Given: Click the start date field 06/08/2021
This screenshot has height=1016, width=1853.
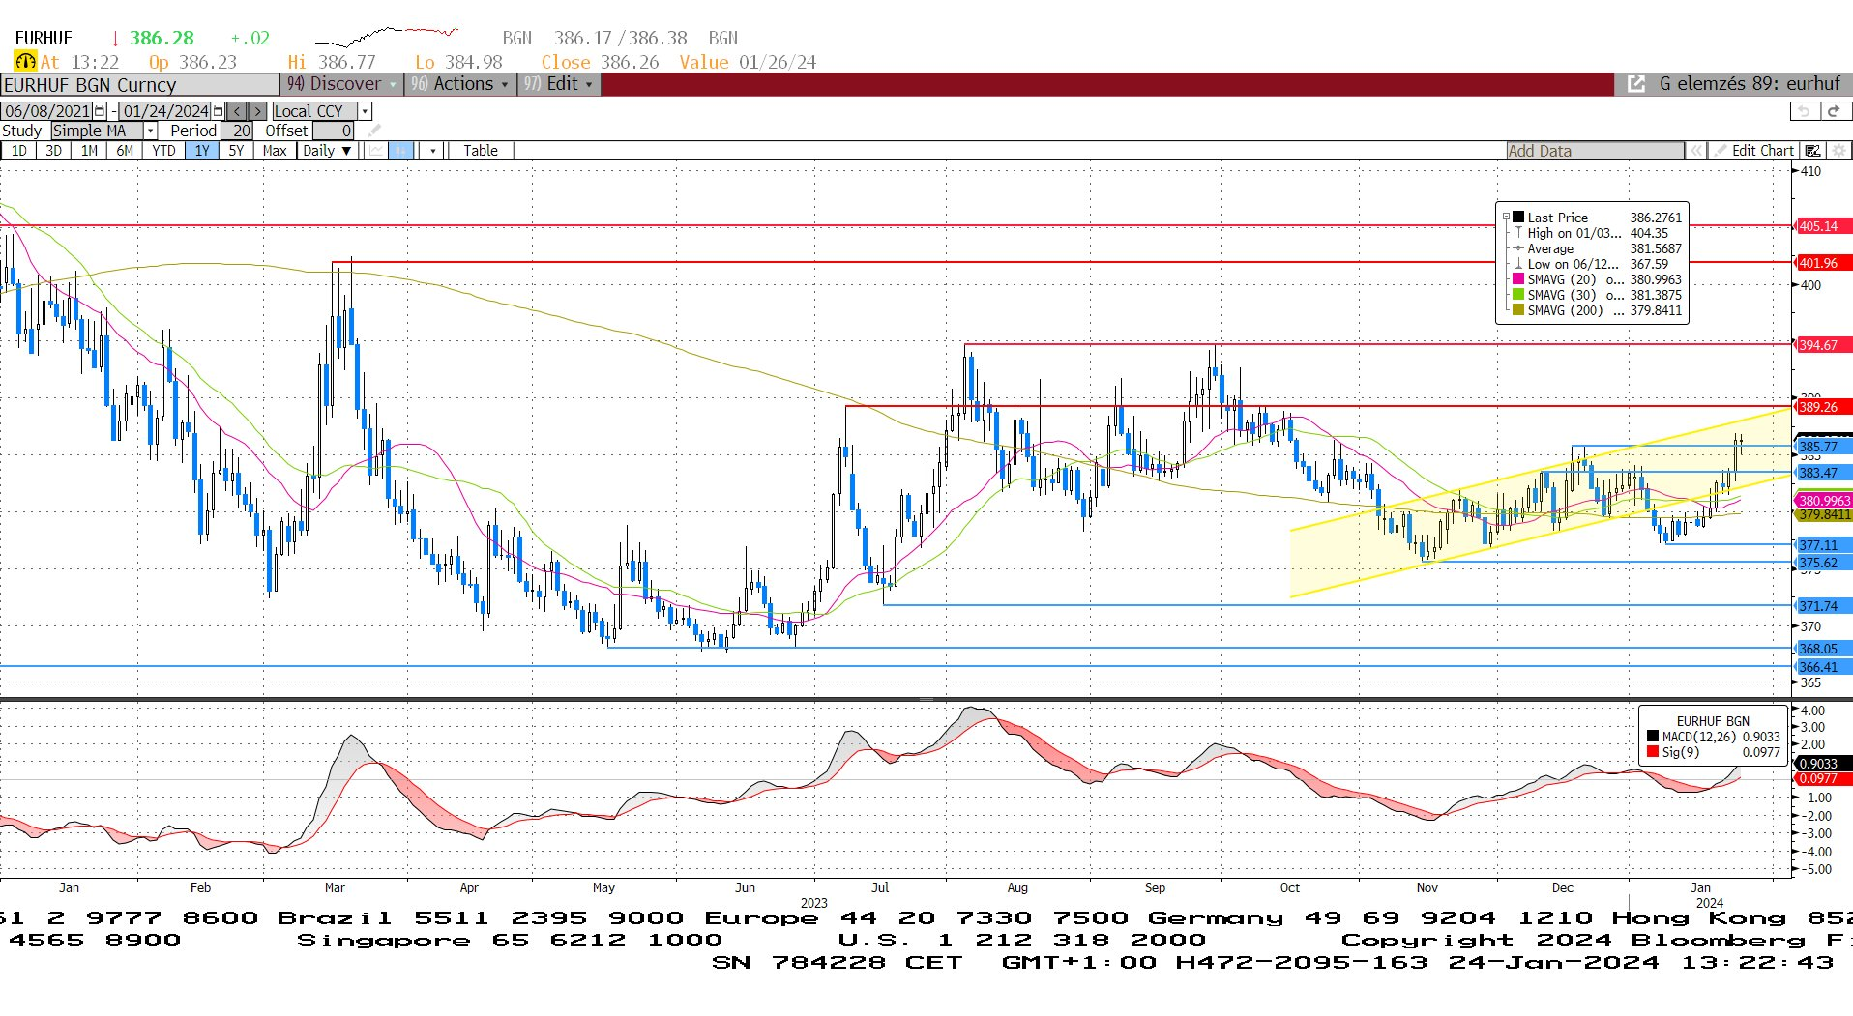Looking at the screenshot, I should point(47,111).
